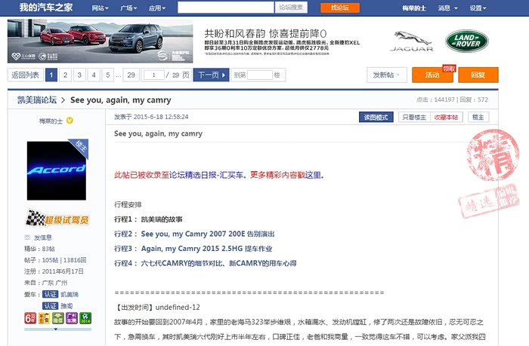Viewport: 529px width, 346px height.
Task: Expand the 网站 dropdown in top bar
Action: (x=99, y=8)
